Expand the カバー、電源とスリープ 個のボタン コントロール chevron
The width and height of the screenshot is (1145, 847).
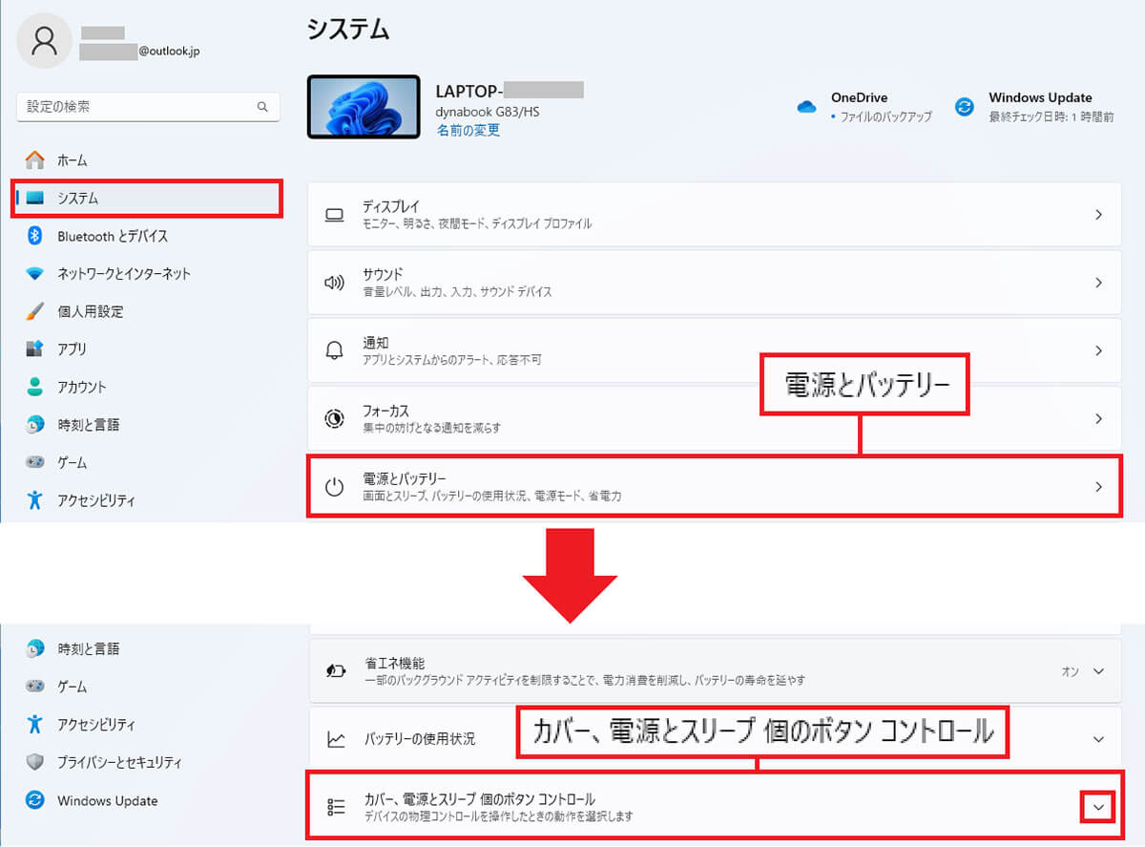click(x=1098, y=808)
